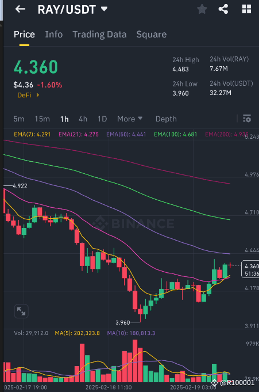
Task: Click the EMA(200) indicator label
Action: (227, 135)
